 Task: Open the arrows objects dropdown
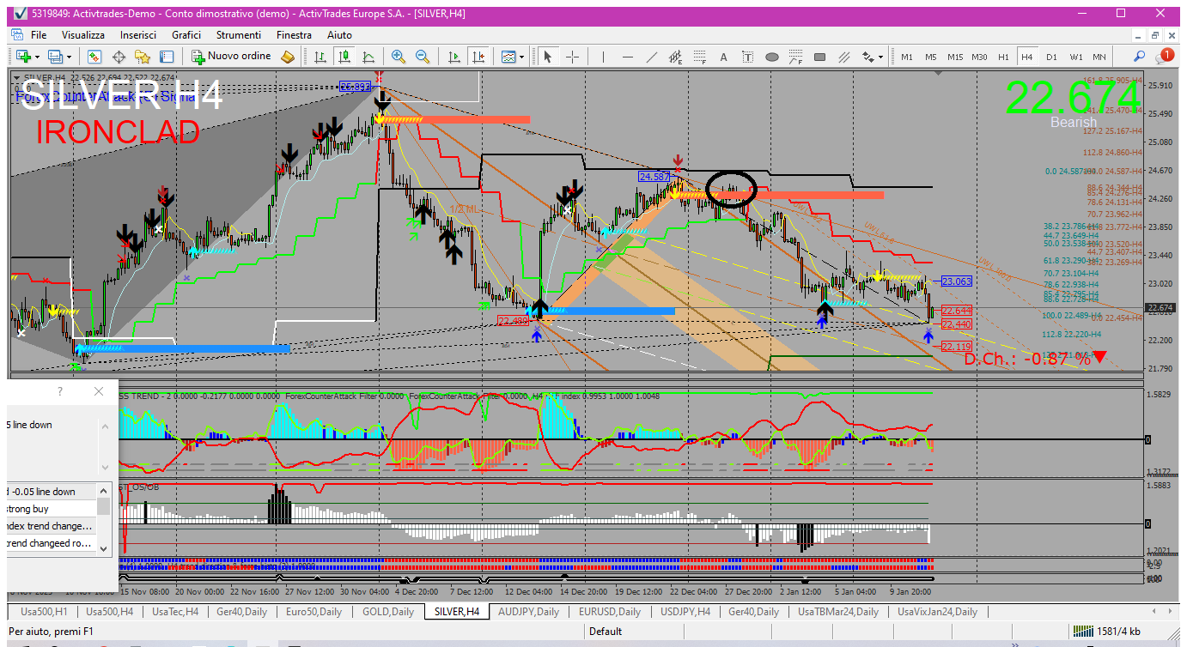[x=873, y=57]
